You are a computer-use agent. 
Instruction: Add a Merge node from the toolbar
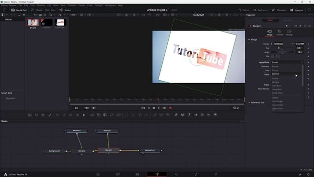[x=92, y=115]
